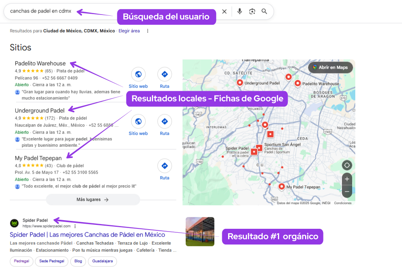This screenshot has width=402, height=274.
Task: Click the Abrir en Maps button
Action: click(x=330, y=67)
